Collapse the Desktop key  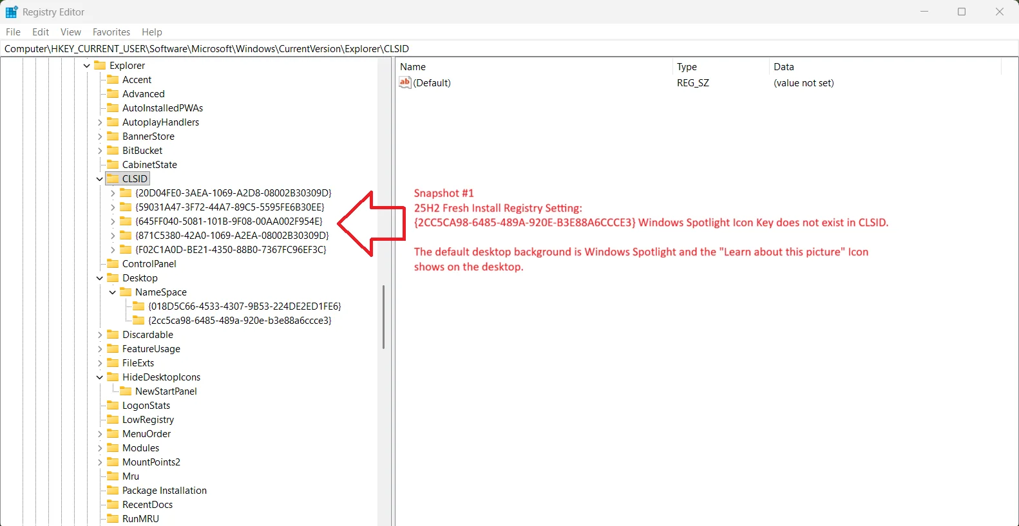100,278
